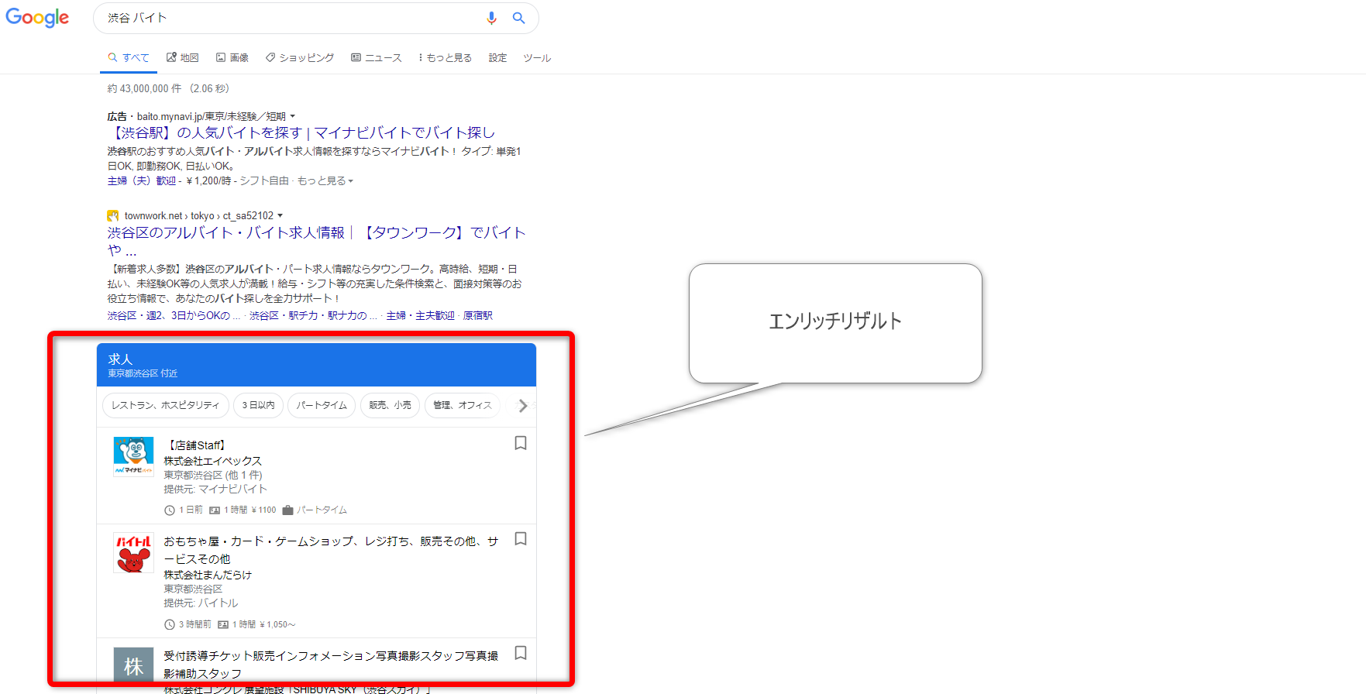Expand the ad URL dropdown arrow
This screenshot has width=1366, height=694.
[293, 116]
